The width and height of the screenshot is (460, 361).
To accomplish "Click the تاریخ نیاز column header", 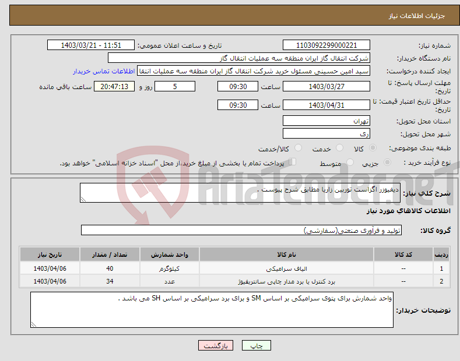I will click(x=50, y=254).
